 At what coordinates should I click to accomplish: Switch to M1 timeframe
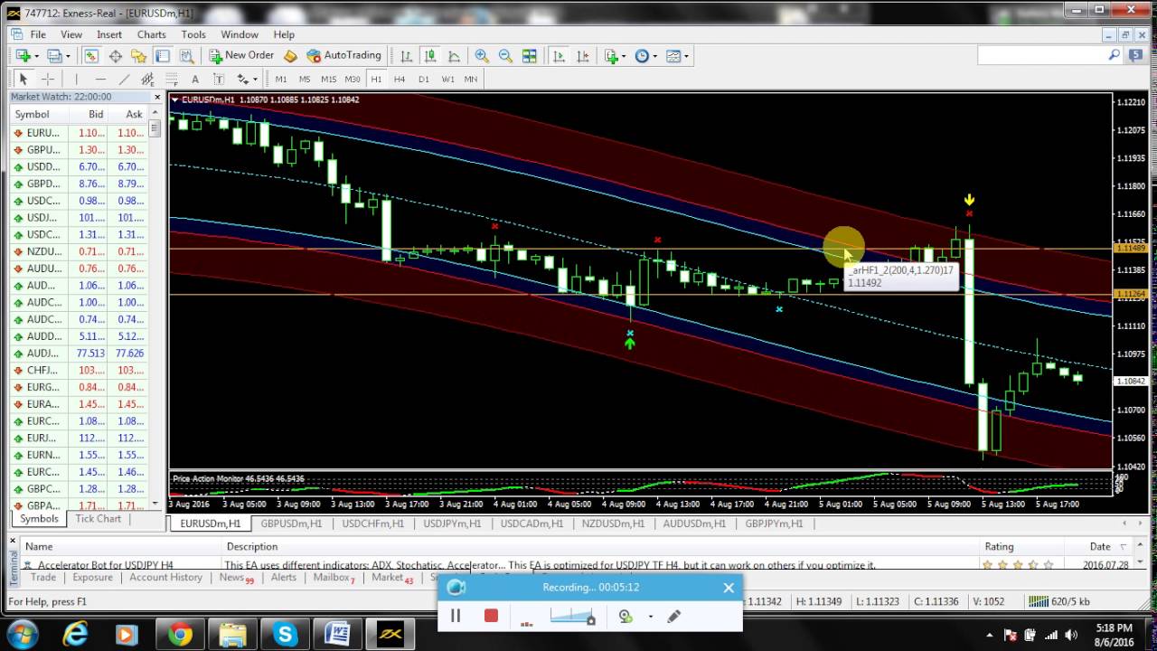281,79
